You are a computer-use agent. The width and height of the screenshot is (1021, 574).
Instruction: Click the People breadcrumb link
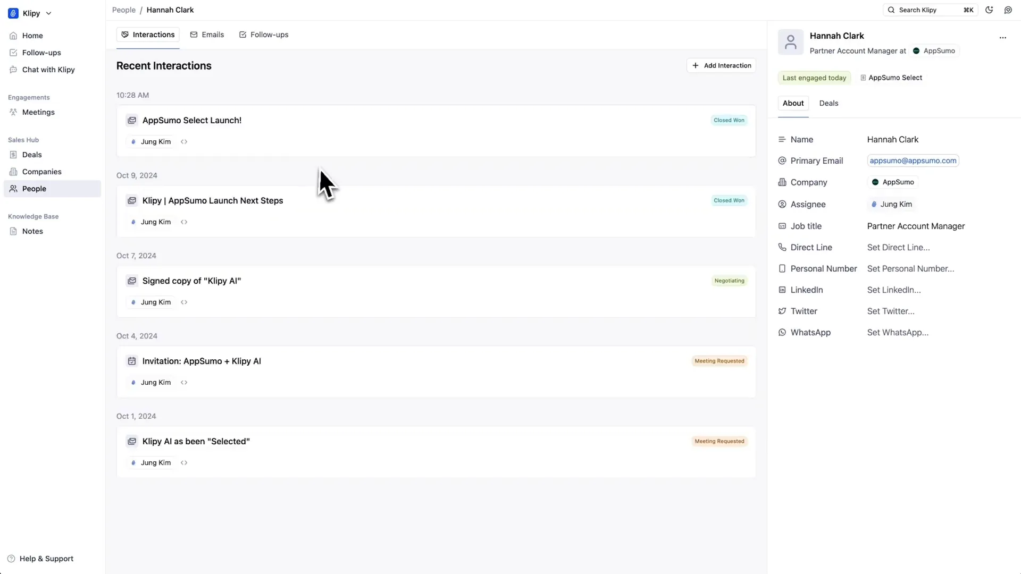pos(124,10)
